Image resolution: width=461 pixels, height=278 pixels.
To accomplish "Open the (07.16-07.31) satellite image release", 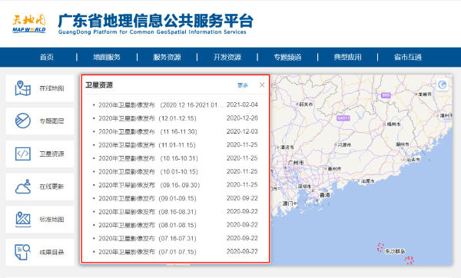I will (x=148, y=238).
